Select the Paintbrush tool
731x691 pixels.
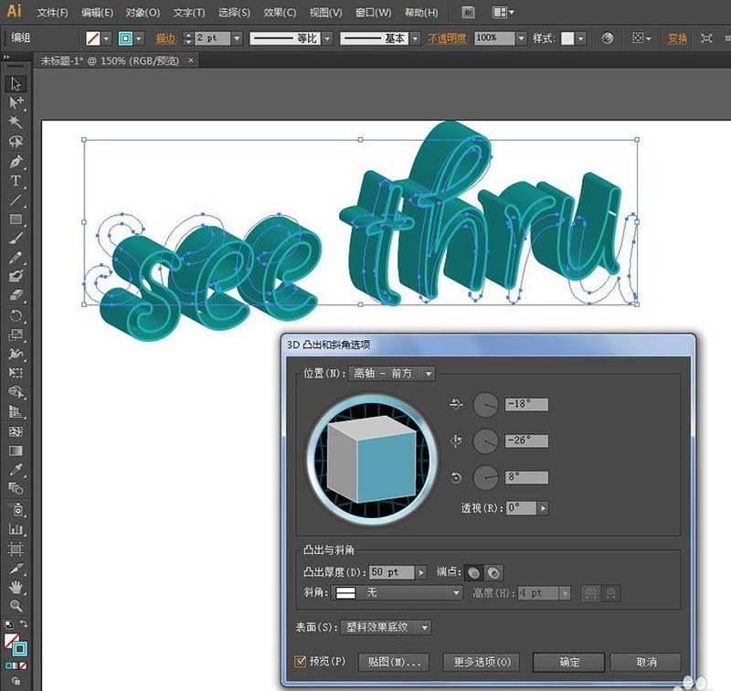(x=16, y=239)
